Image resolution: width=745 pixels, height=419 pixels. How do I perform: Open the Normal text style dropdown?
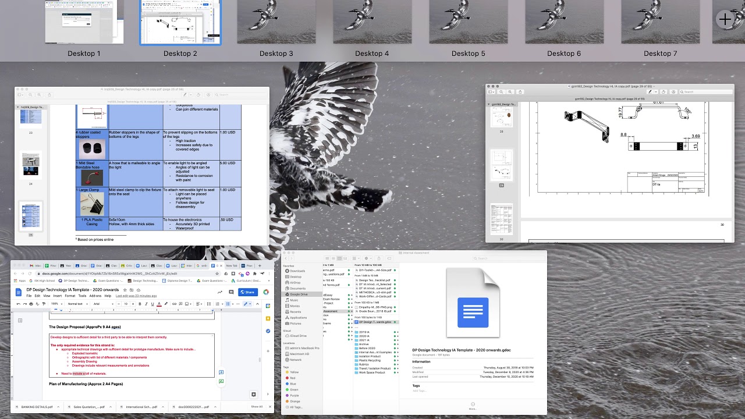pyautogui.click(x=77, y=304)
